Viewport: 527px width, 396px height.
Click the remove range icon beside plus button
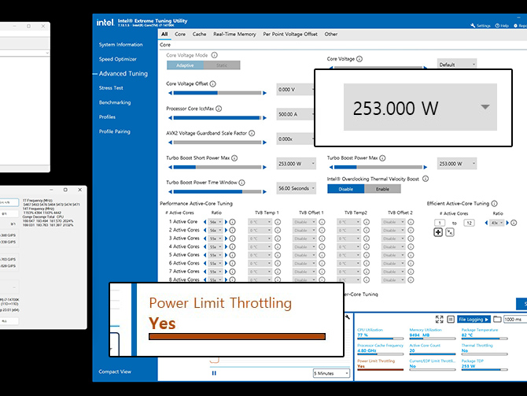point(450,232)
